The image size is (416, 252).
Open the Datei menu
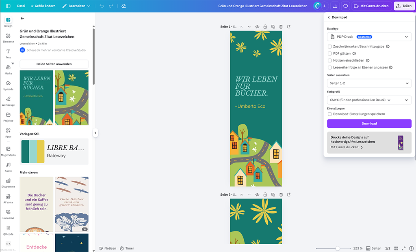(x=21, y=6)
